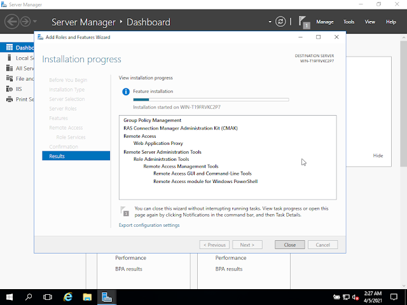Click the safely remove hardware tray icon
This screenshot has height=305, width=407.
tap(336, 297)
